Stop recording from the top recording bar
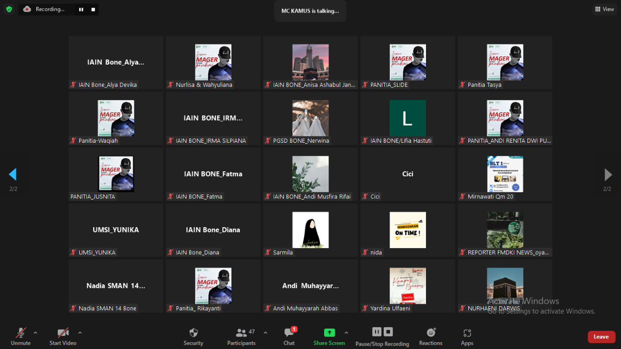The width and height of the screenshot is (621, 349). [x=93, y=9]
